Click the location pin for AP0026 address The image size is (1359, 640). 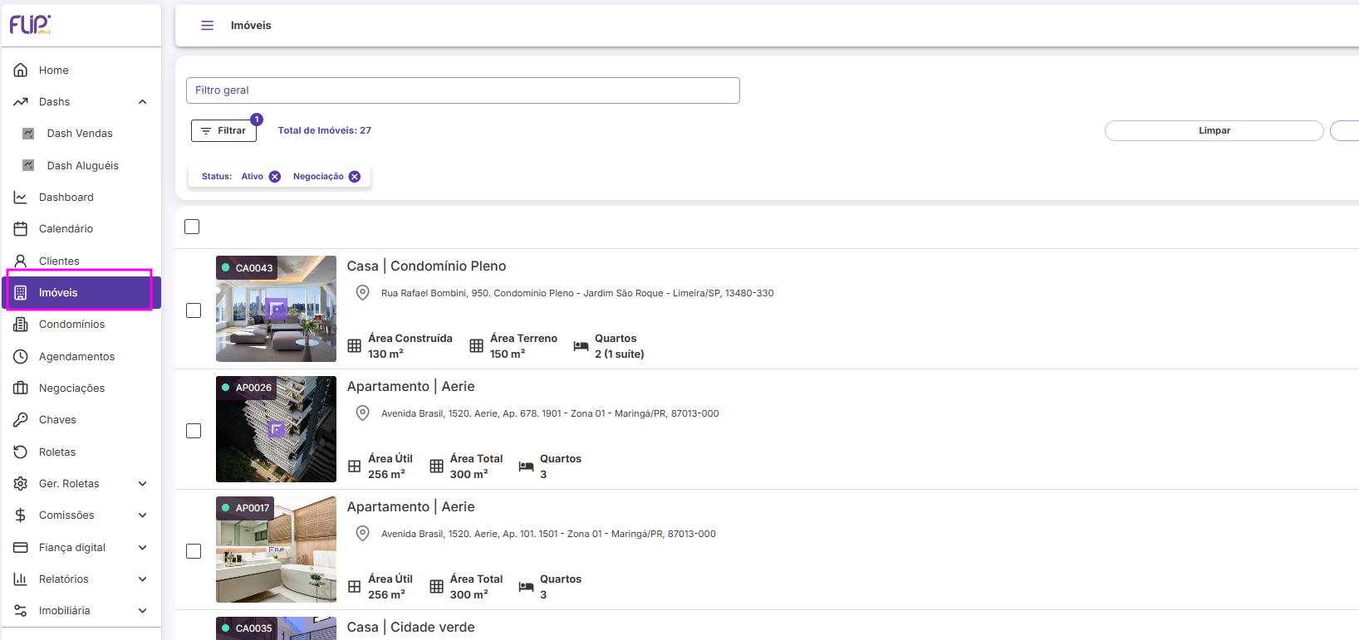(363, 413)
